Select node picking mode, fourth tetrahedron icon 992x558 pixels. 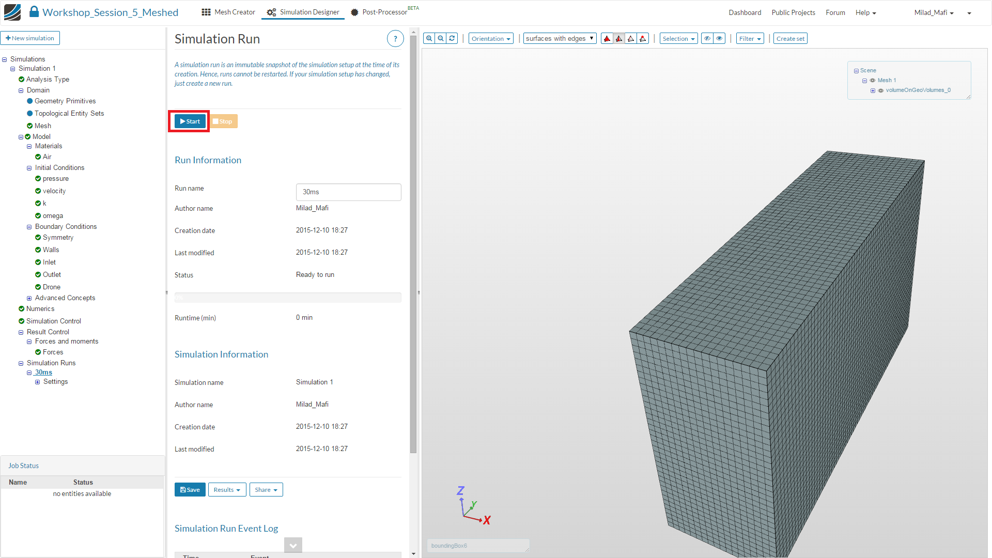643,39
